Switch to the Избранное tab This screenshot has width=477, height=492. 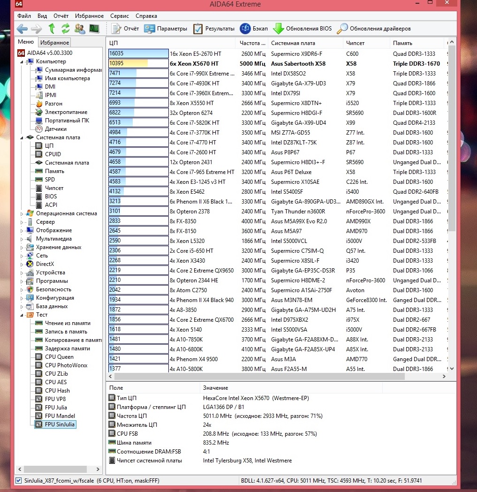[54, 42]
